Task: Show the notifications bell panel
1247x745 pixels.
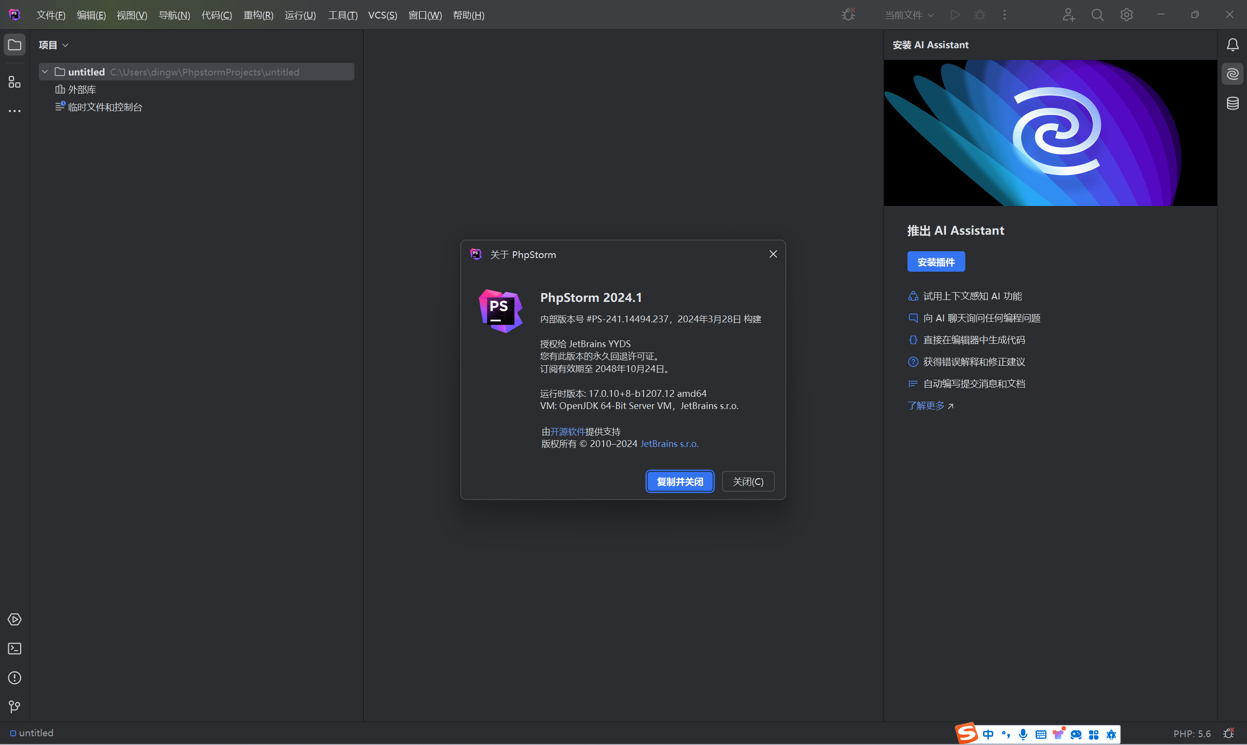Action: click(x=1232, y=45)
